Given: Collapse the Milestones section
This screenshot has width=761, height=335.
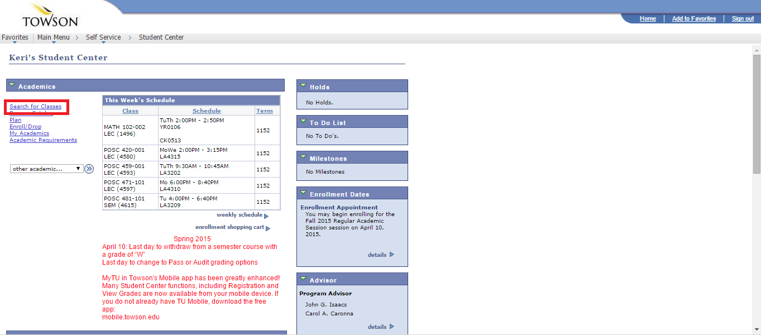Looking at the screenshot, I should coord(302,157).
